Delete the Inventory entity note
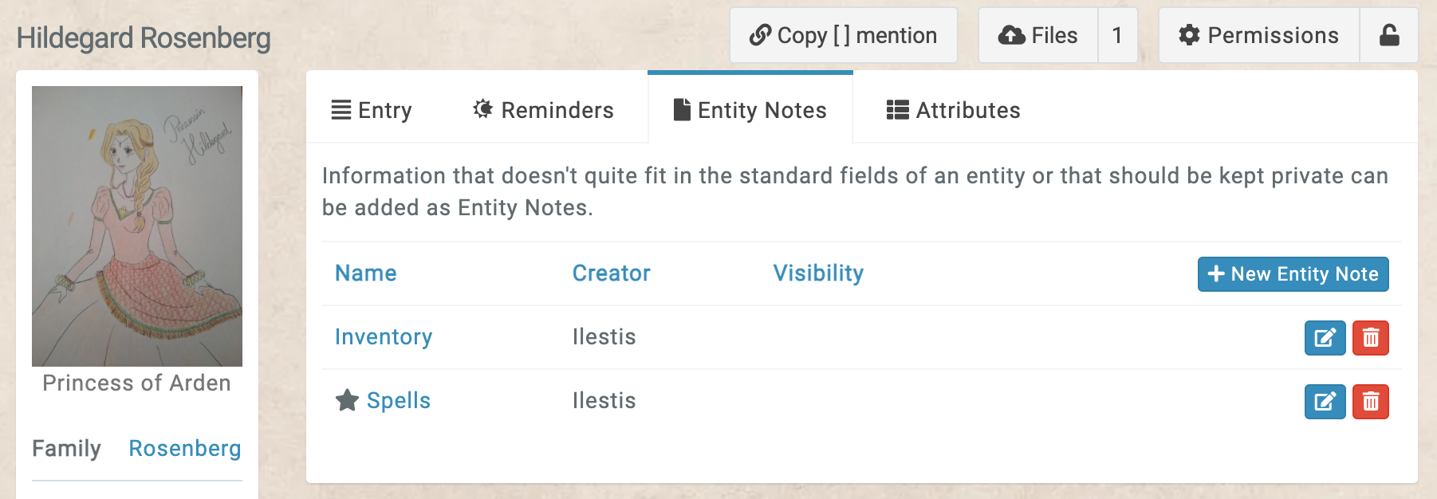 (1370, 338)
